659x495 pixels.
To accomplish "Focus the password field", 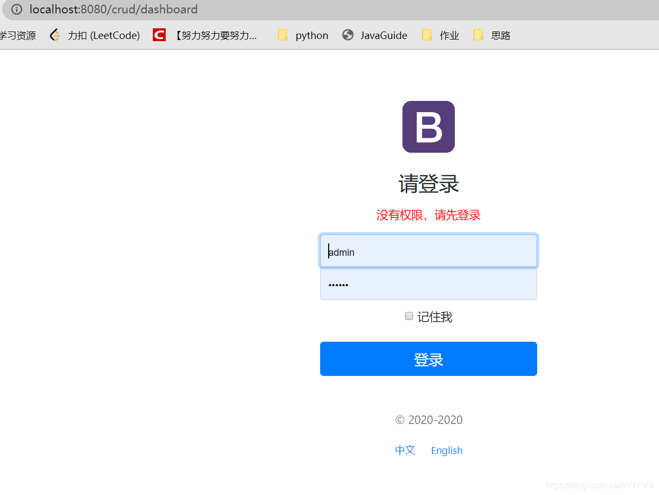I will click(x=429, y=284).
